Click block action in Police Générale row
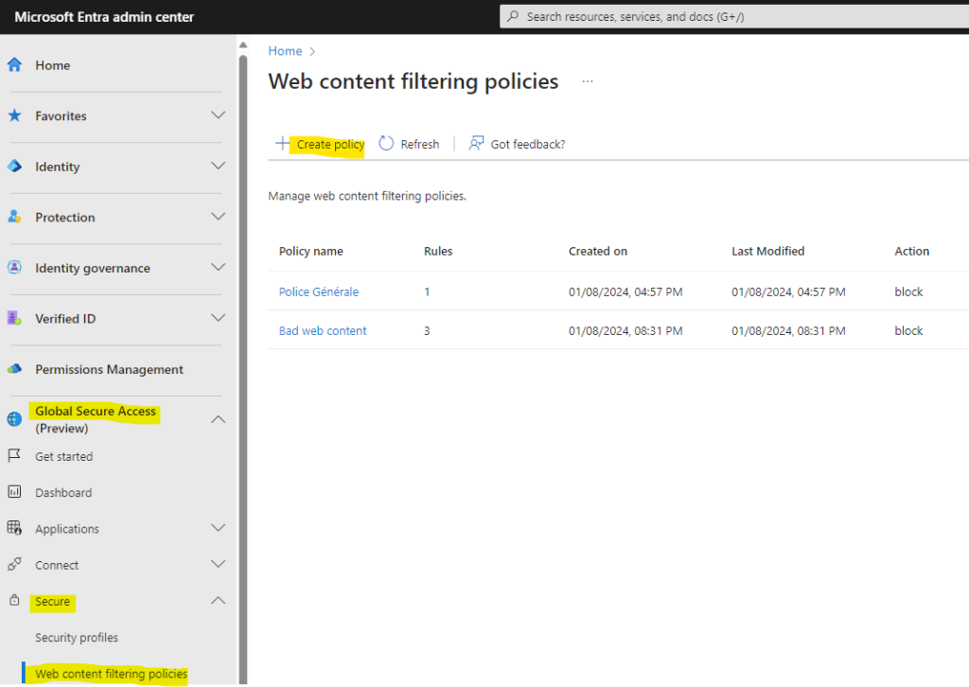The height and width of the screenshot is (687, 969). tap(908, 291)
